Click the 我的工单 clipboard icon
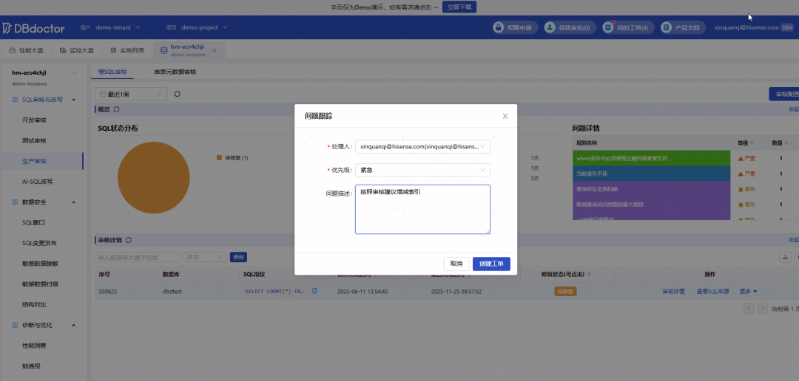 pos(608,27)
